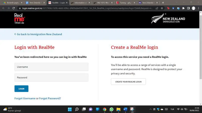Image resolution: width=202 pixels, height=113 pixels.
Task: Bookmark this page with the star icon
Action: [x=162, y=8]
